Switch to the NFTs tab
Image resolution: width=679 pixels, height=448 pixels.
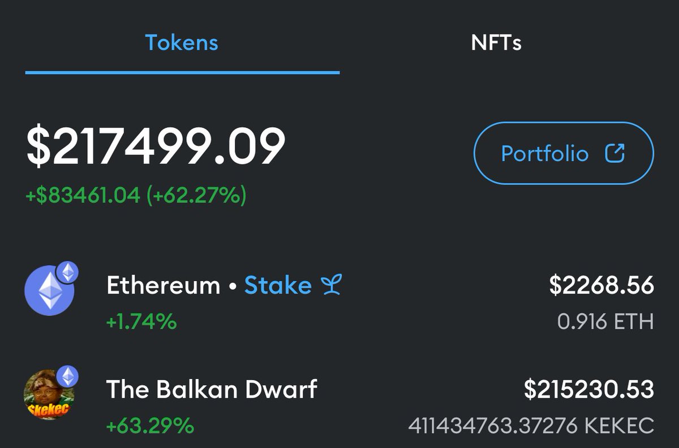496,43
